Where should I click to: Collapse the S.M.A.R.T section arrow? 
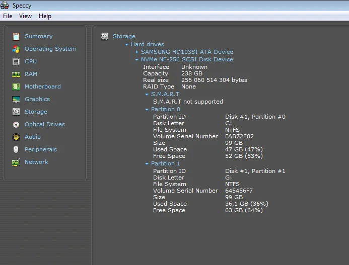click(147, 95)
